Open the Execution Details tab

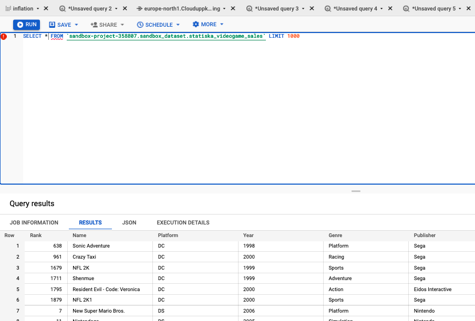tap(183, 222)
